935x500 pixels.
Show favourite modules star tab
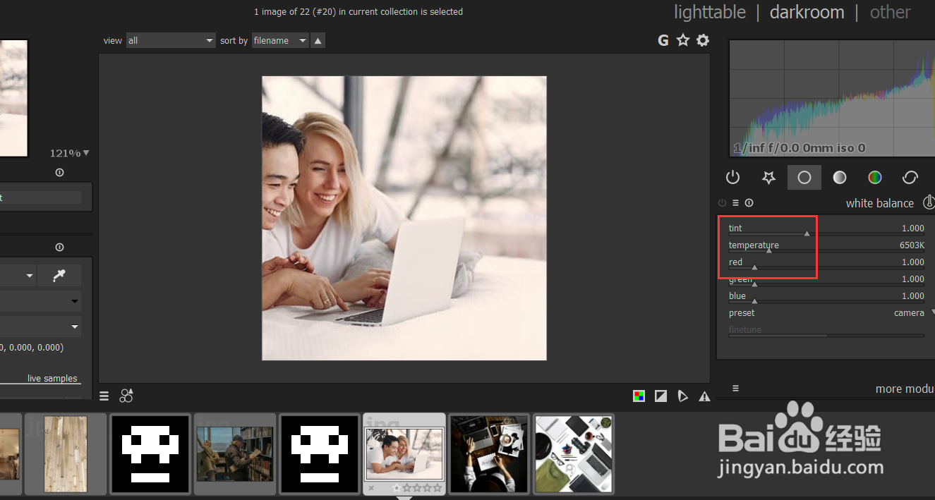[768, 178]
